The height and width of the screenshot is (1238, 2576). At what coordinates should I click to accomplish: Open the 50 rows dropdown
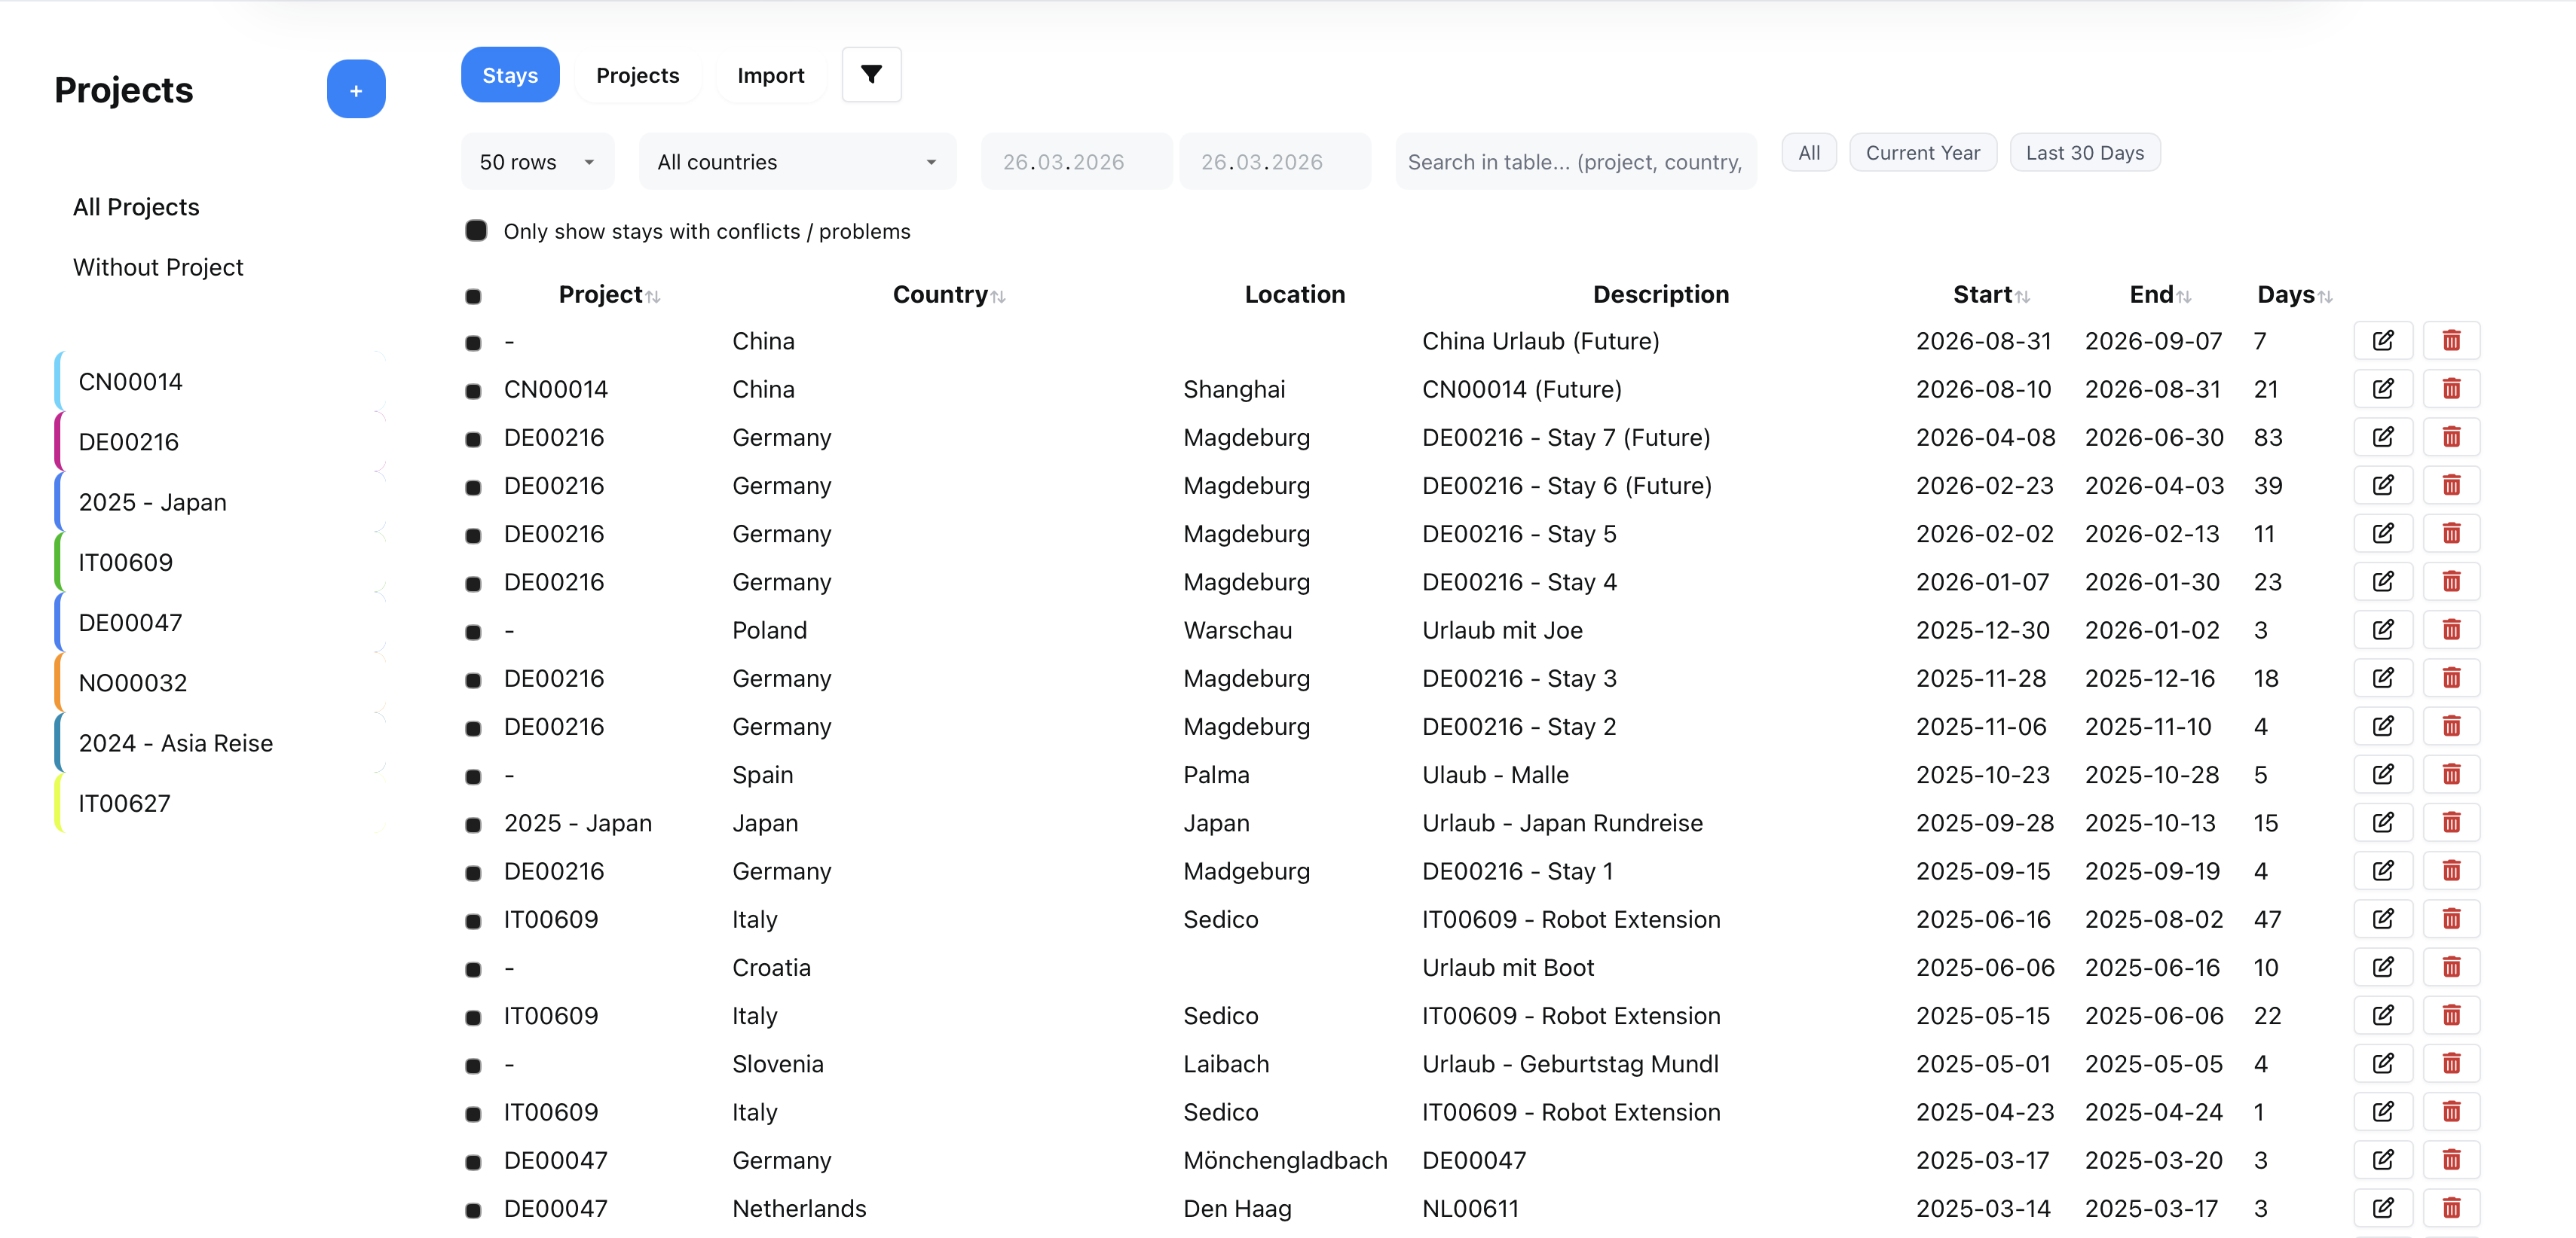point(537,161)
